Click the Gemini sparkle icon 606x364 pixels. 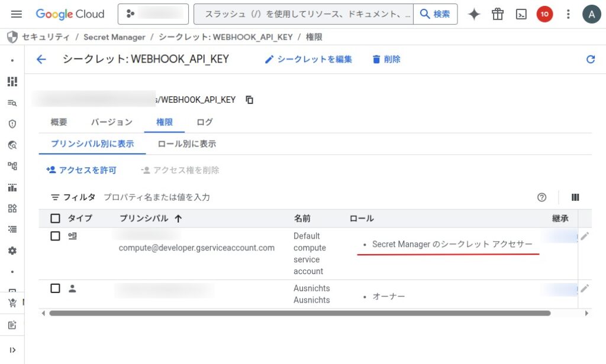474,14
